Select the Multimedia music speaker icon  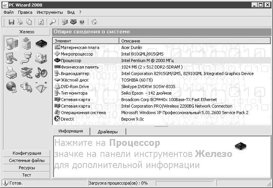[x=41, y=72]
